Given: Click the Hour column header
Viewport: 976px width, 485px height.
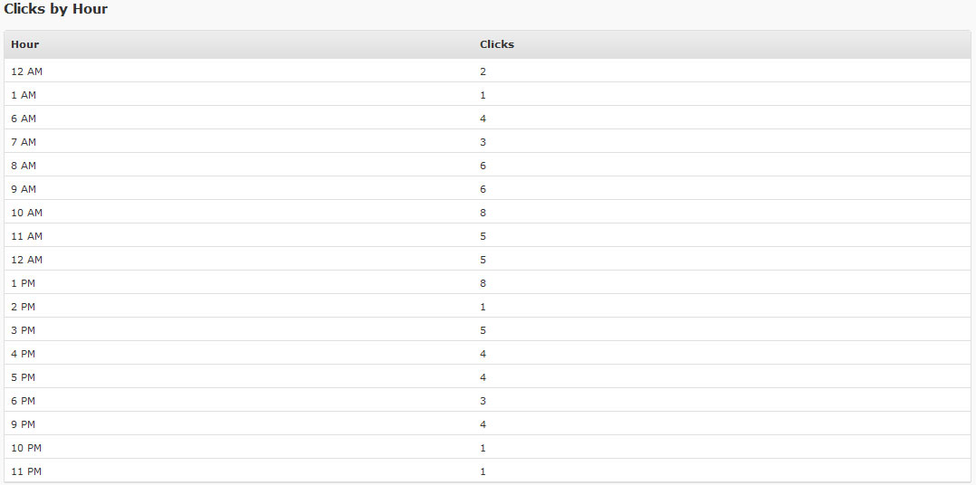Looking at the screenshot, I should 25,44.
